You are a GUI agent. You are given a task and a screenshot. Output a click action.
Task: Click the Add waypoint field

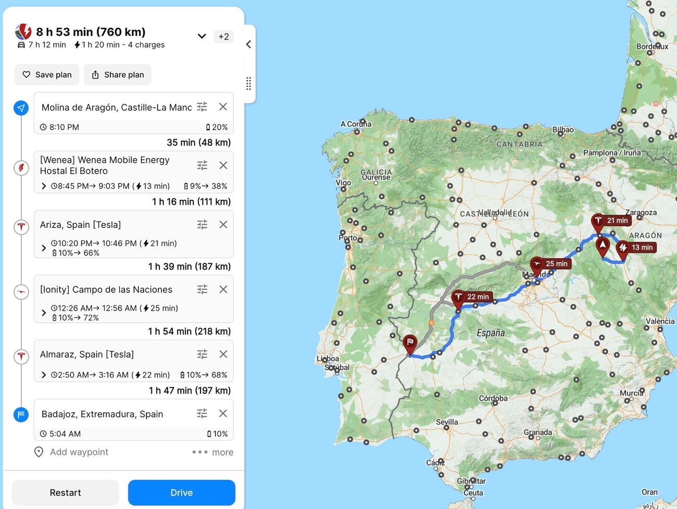coord(79,452)
